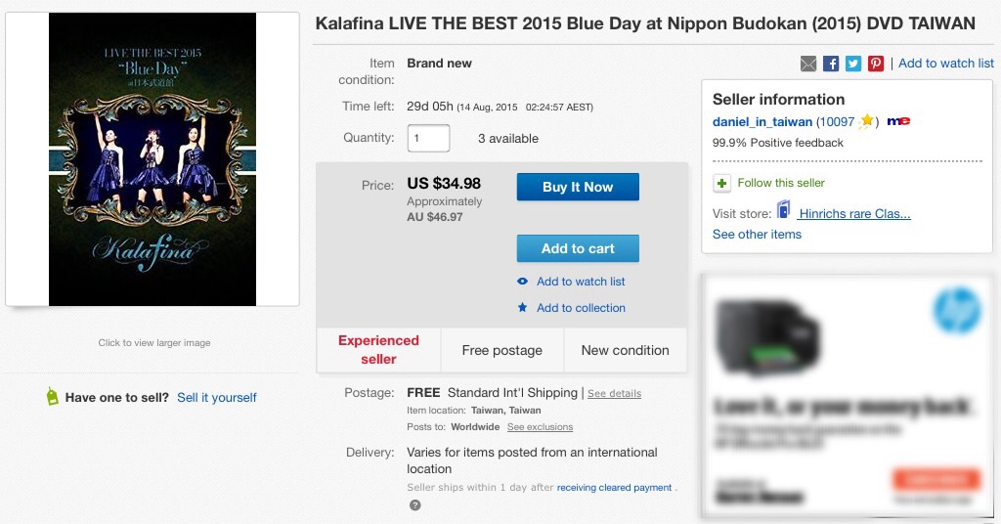Click the Sell it yourself link
1001x524 pixels.
[217, 398]
